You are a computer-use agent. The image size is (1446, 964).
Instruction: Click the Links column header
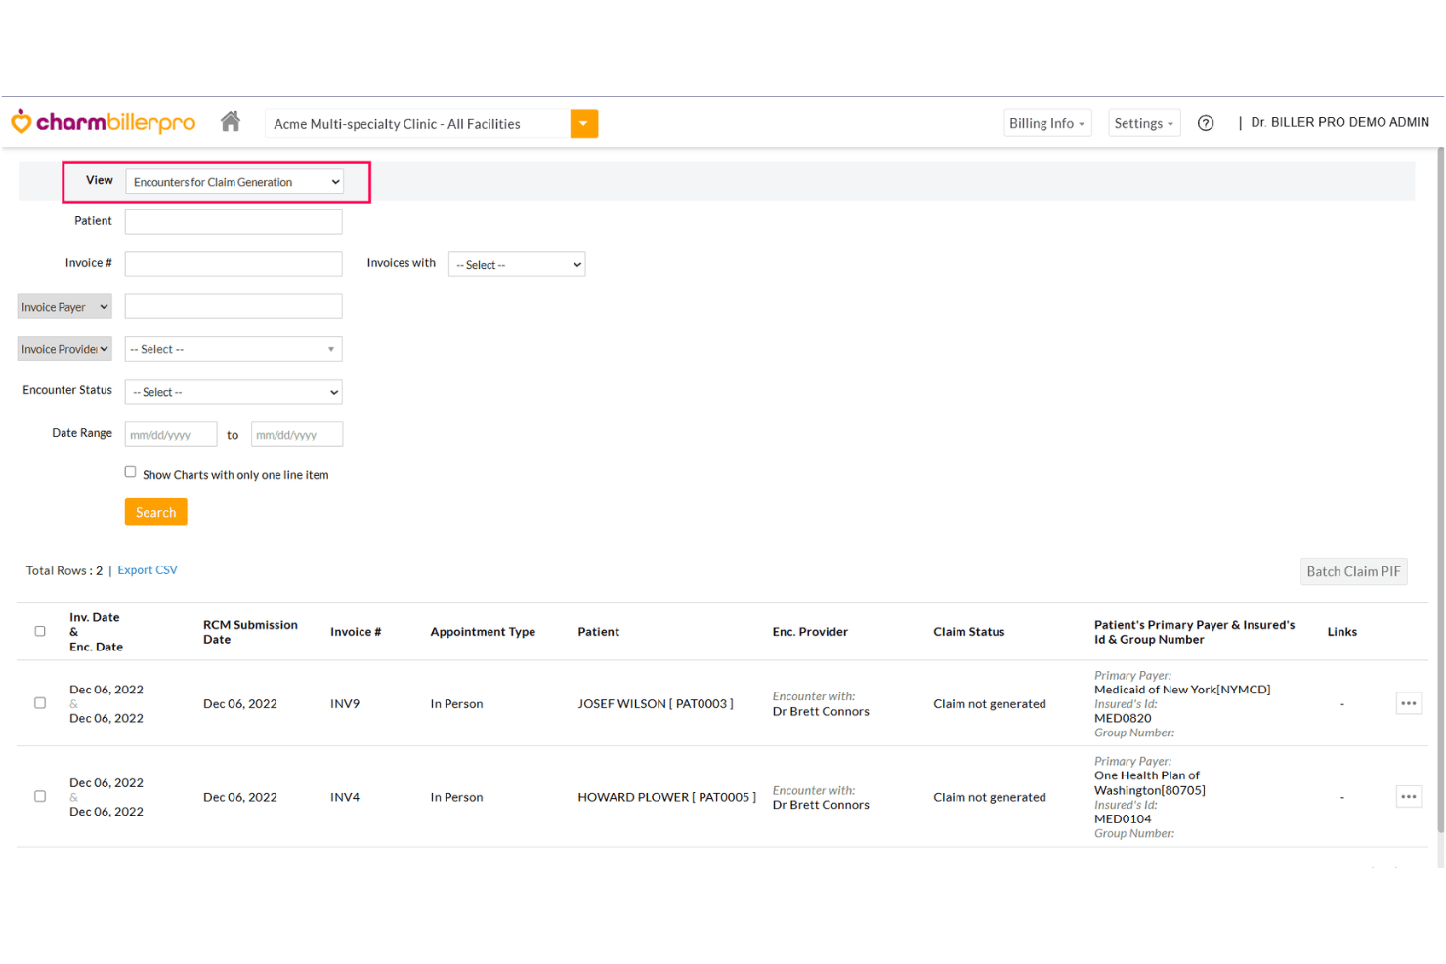[x=1341, y=632]
